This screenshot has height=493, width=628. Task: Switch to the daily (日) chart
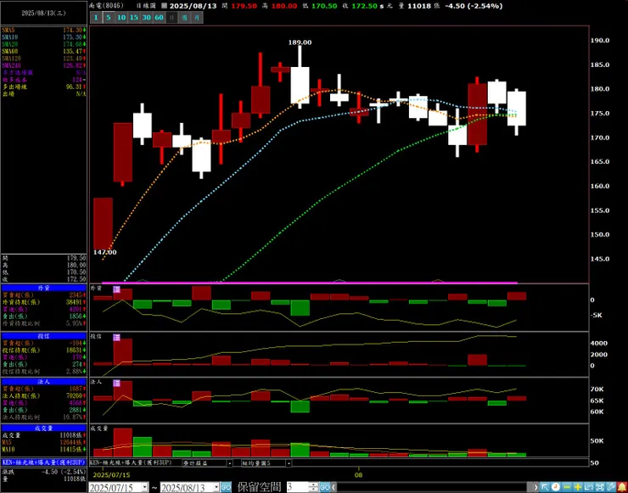(171, 18)
